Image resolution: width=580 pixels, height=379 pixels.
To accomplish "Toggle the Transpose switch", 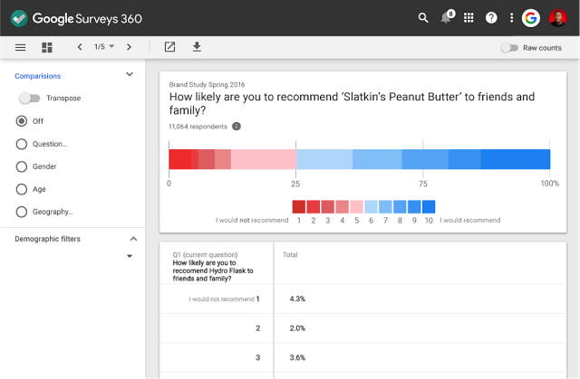I will (30, 99).
